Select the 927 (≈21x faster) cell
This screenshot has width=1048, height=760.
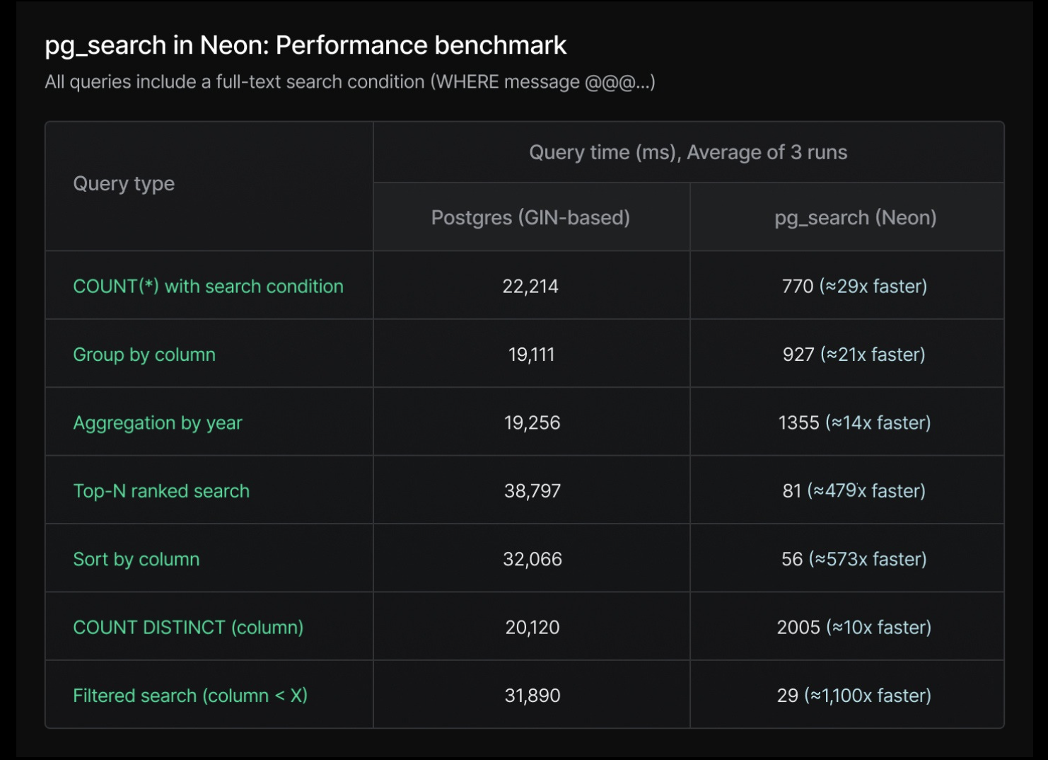847,355
